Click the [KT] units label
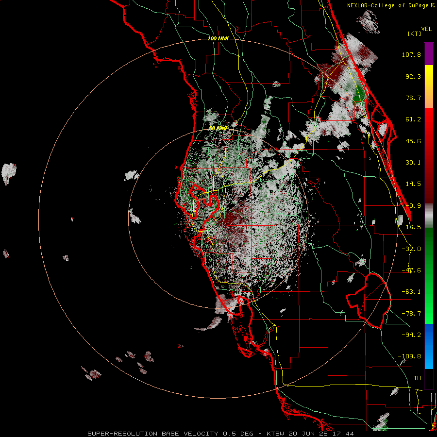This screenshot has height=437, width=437. click(414, 34)
